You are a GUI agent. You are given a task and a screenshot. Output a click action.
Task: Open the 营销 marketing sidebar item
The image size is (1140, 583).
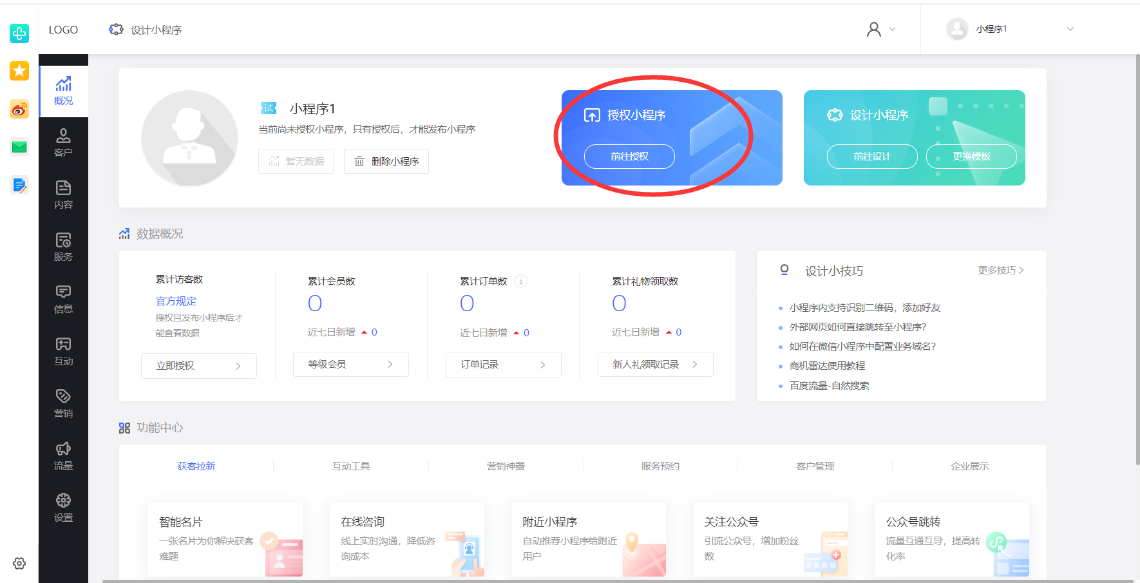tap(63, 404)
